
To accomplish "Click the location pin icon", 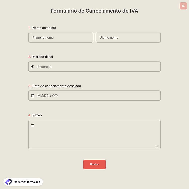I will click(33, 67).
